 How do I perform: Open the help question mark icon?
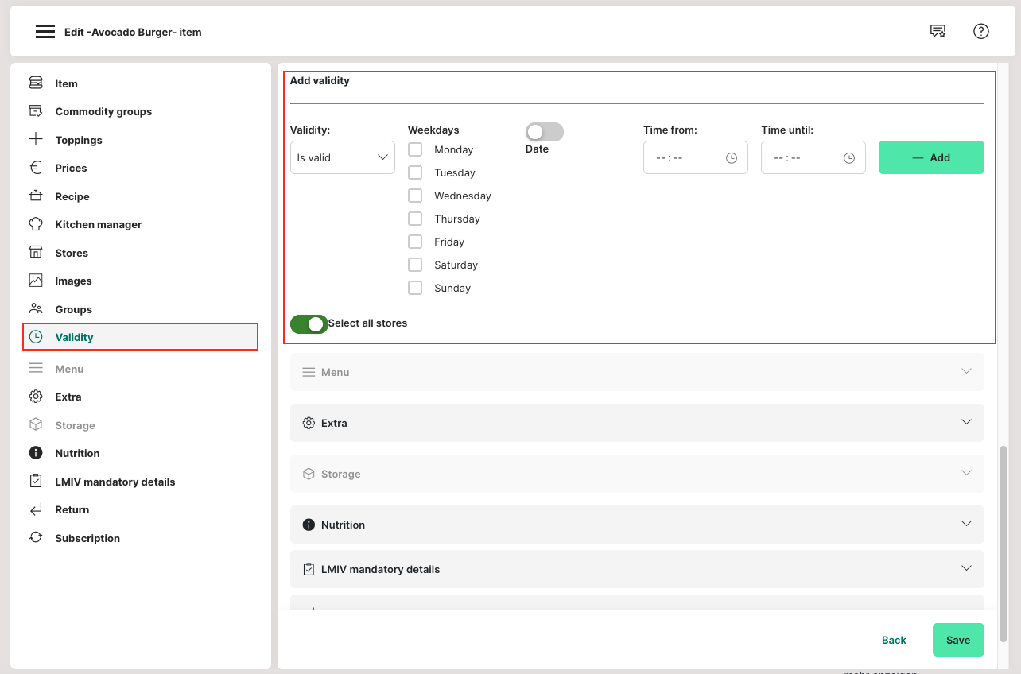981,32
